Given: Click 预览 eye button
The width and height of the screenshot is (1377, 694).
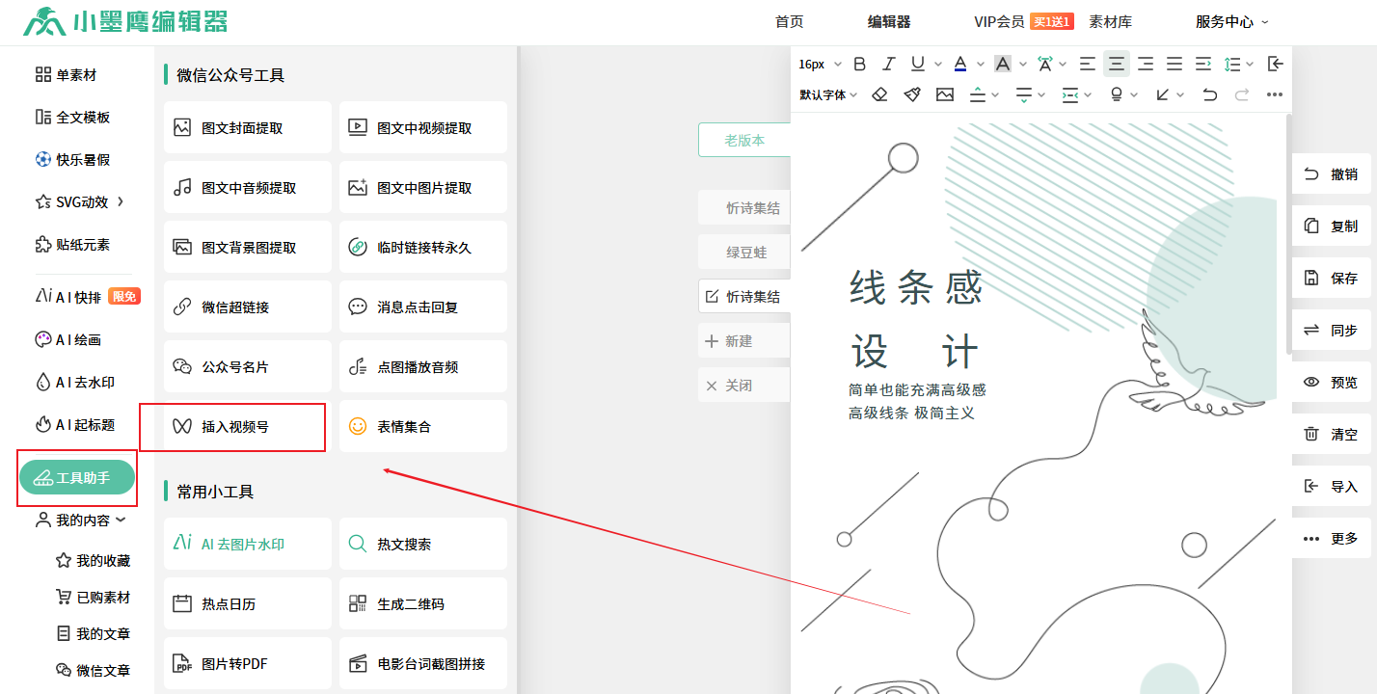Looking at the screenshot, I should pyautogui.click(x=1332, y=382).
